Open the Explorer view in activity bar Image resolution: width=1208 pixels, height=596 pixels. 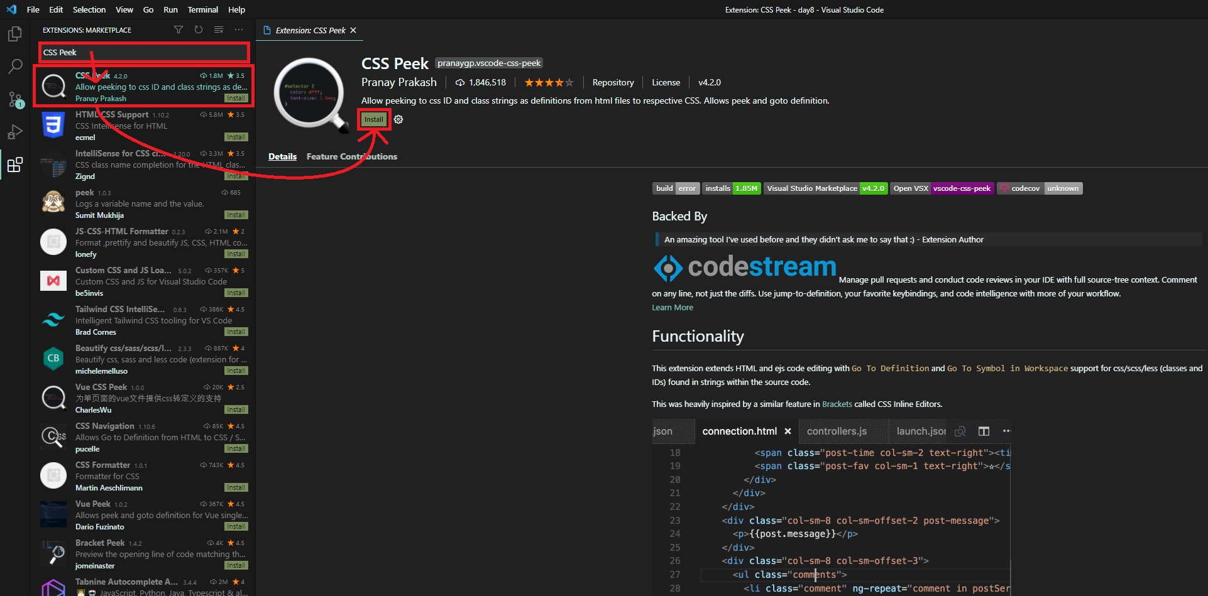14,34
